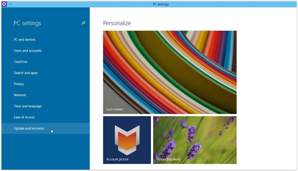Open the three-dot menu in title bar

[x=11, y=4]
